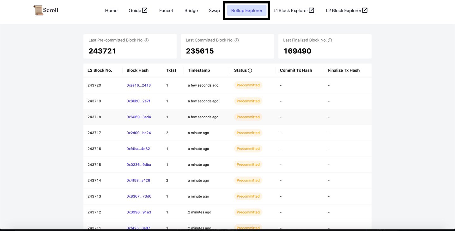Select the Finalize Tx Hash column header
455x231 pixels.
(x=344, y=70)
